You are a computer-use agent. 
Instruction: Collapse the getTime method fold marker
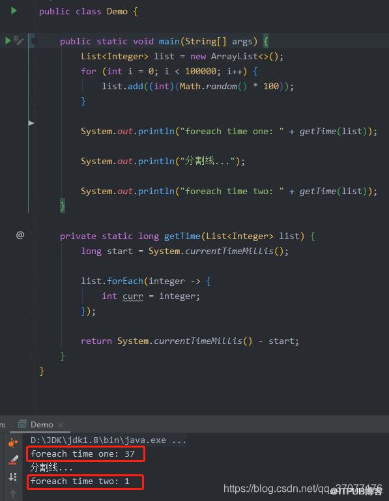pos(35,236)
